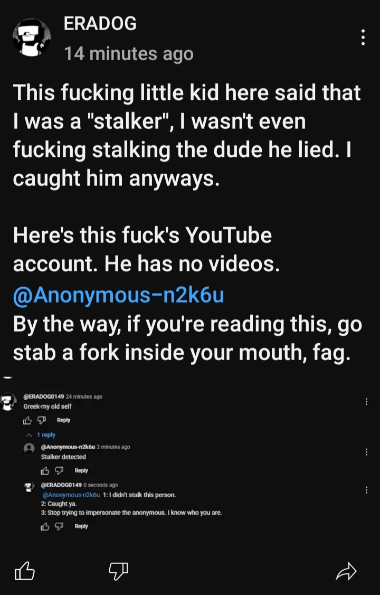Like the 'Caught ya' reply
Viewport: 380px width, 595px height.
45,526
